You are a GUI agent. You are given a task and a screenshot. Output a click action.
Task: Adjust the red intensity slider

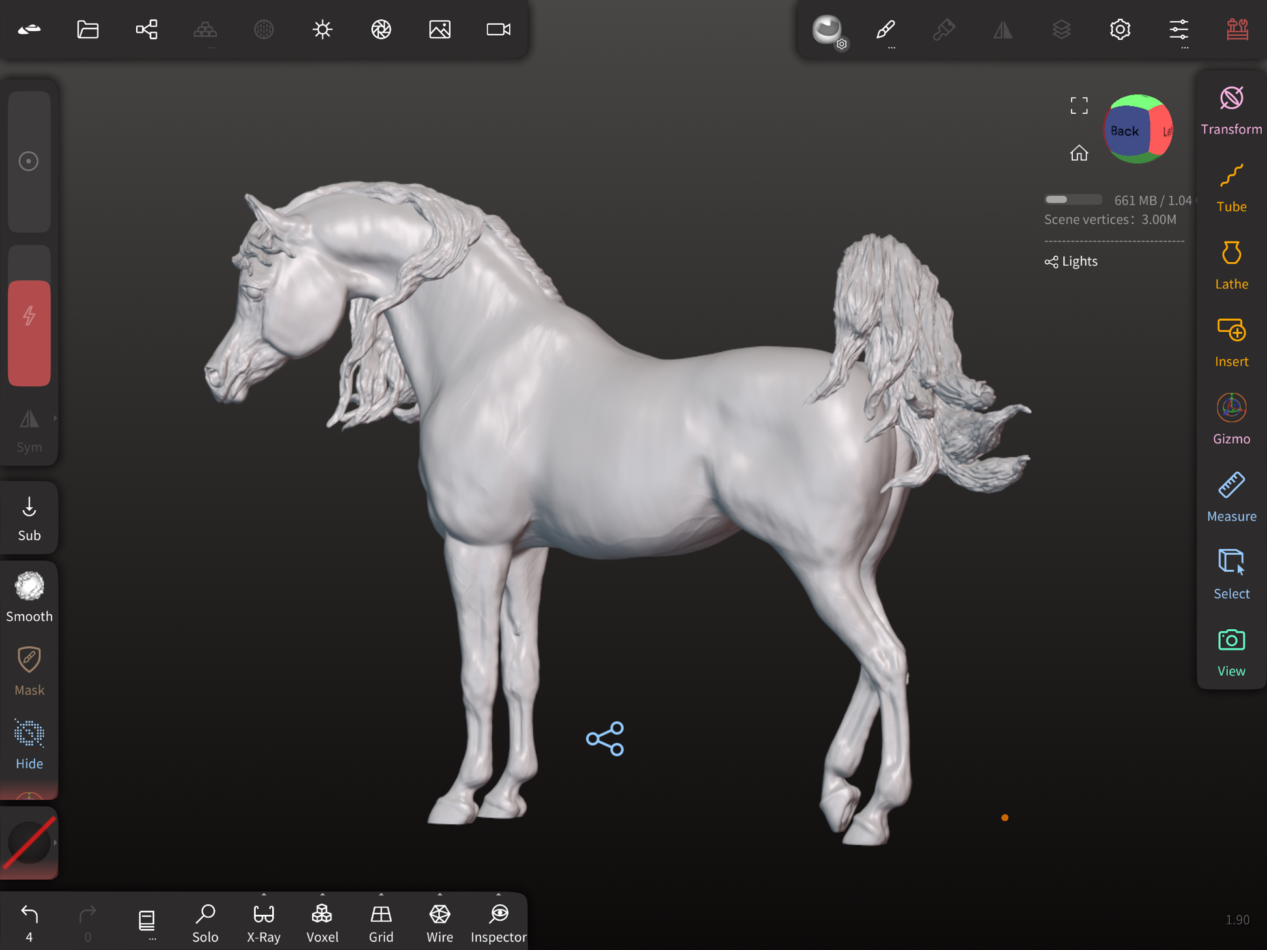point(29,332)
